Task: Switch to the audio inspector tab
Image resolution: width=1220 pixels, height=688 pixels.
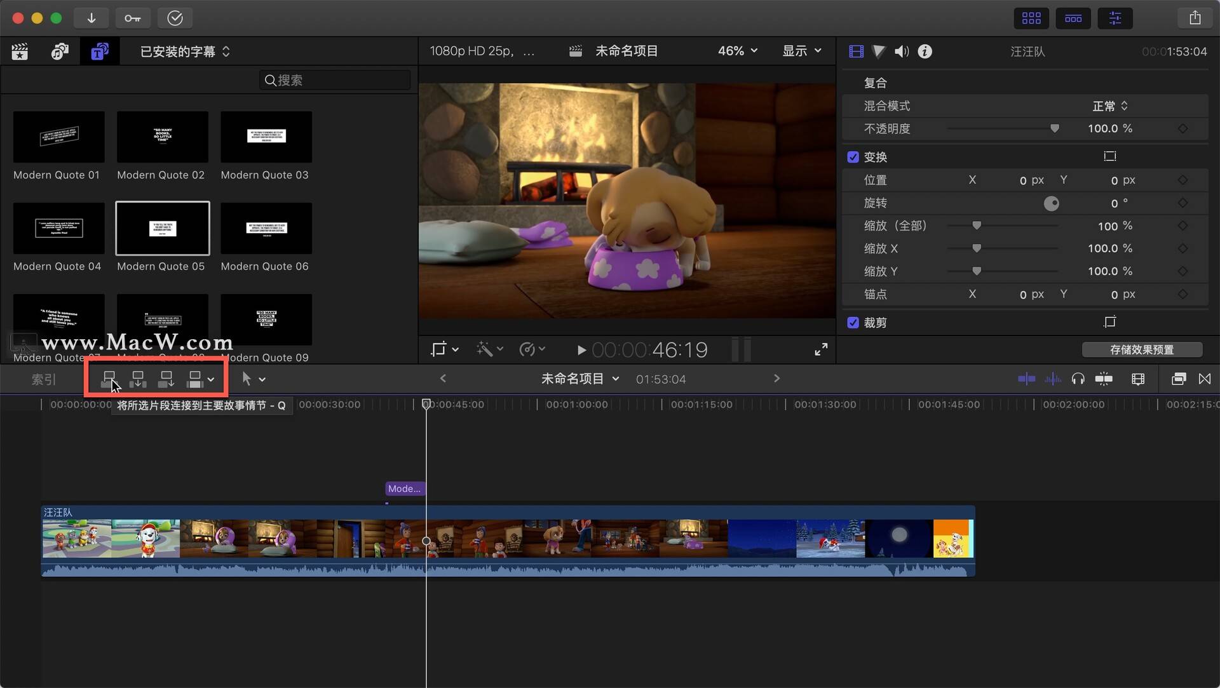Action: (902, 51)
